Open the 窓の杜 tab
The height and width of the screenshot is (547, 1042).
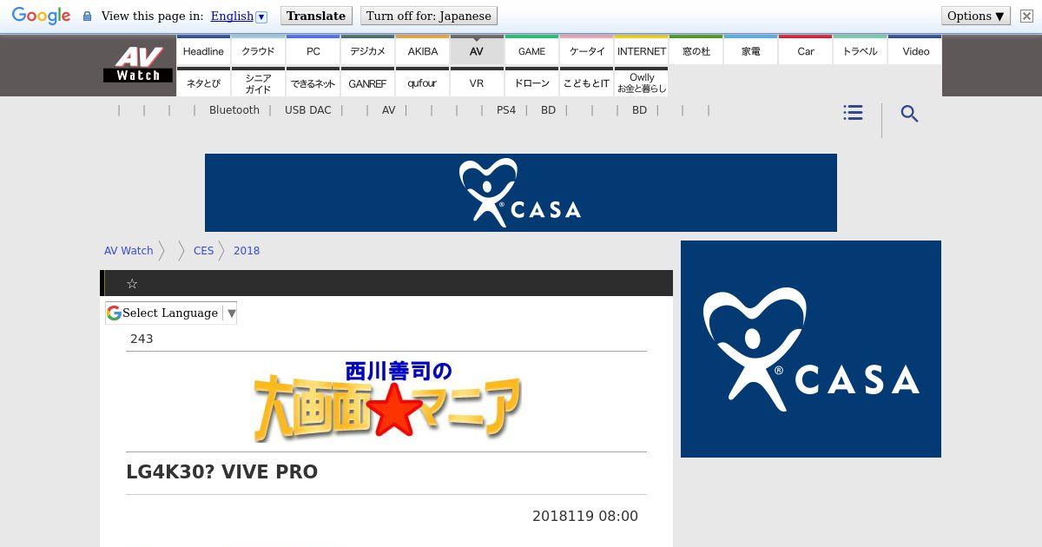point(696,50)
